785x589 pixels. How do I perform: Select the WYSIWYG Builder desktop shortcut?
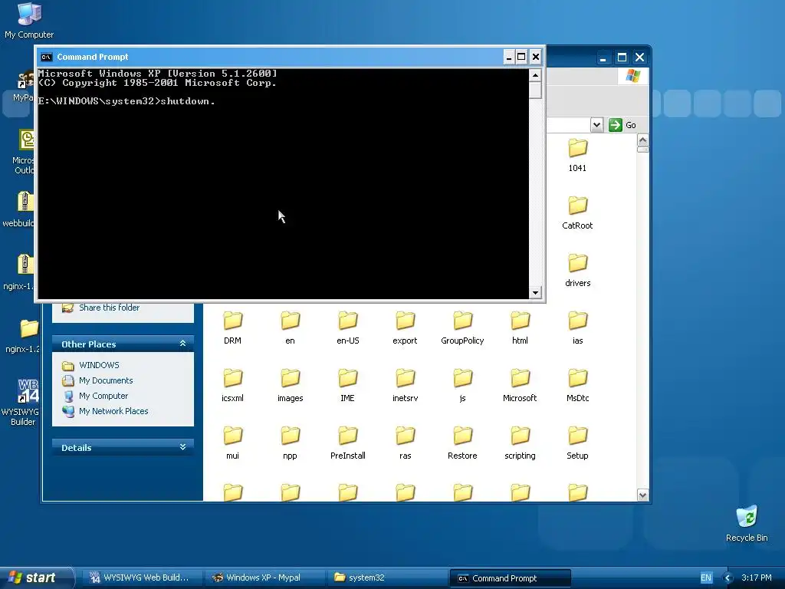click(20, 402)
